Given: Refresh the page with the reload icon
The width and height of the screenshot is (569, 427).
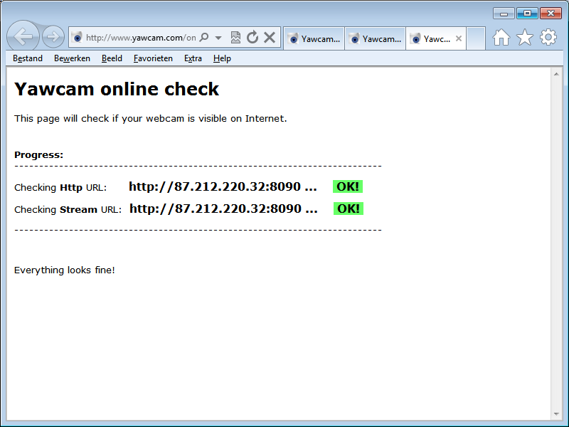Looking at the screenshot, I should point(252,37).
